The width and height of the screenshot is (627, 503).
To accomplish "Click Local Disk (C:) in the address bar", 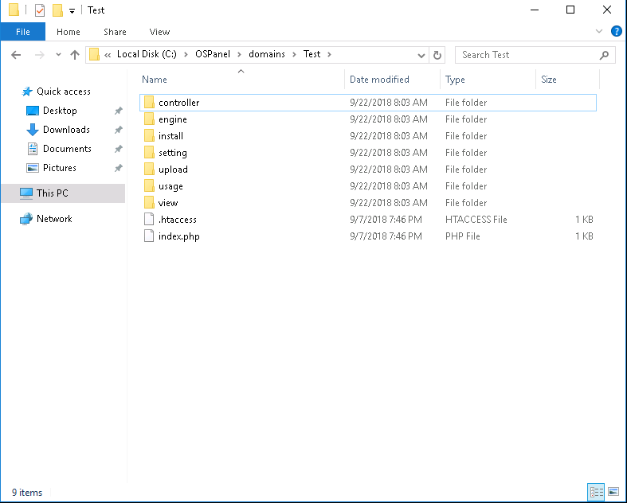I will [147, 54].
